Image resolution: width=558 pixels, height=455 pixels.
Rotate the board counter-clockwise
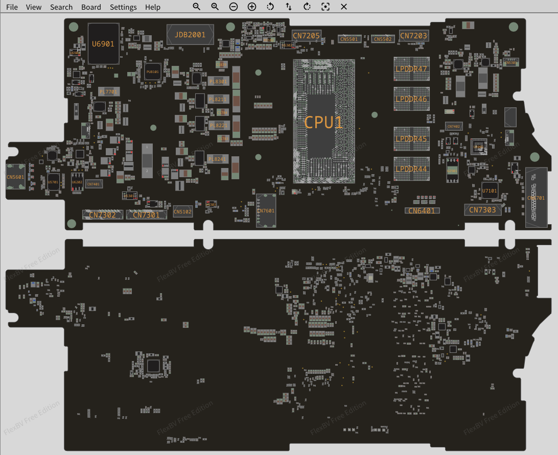point(270,7)
